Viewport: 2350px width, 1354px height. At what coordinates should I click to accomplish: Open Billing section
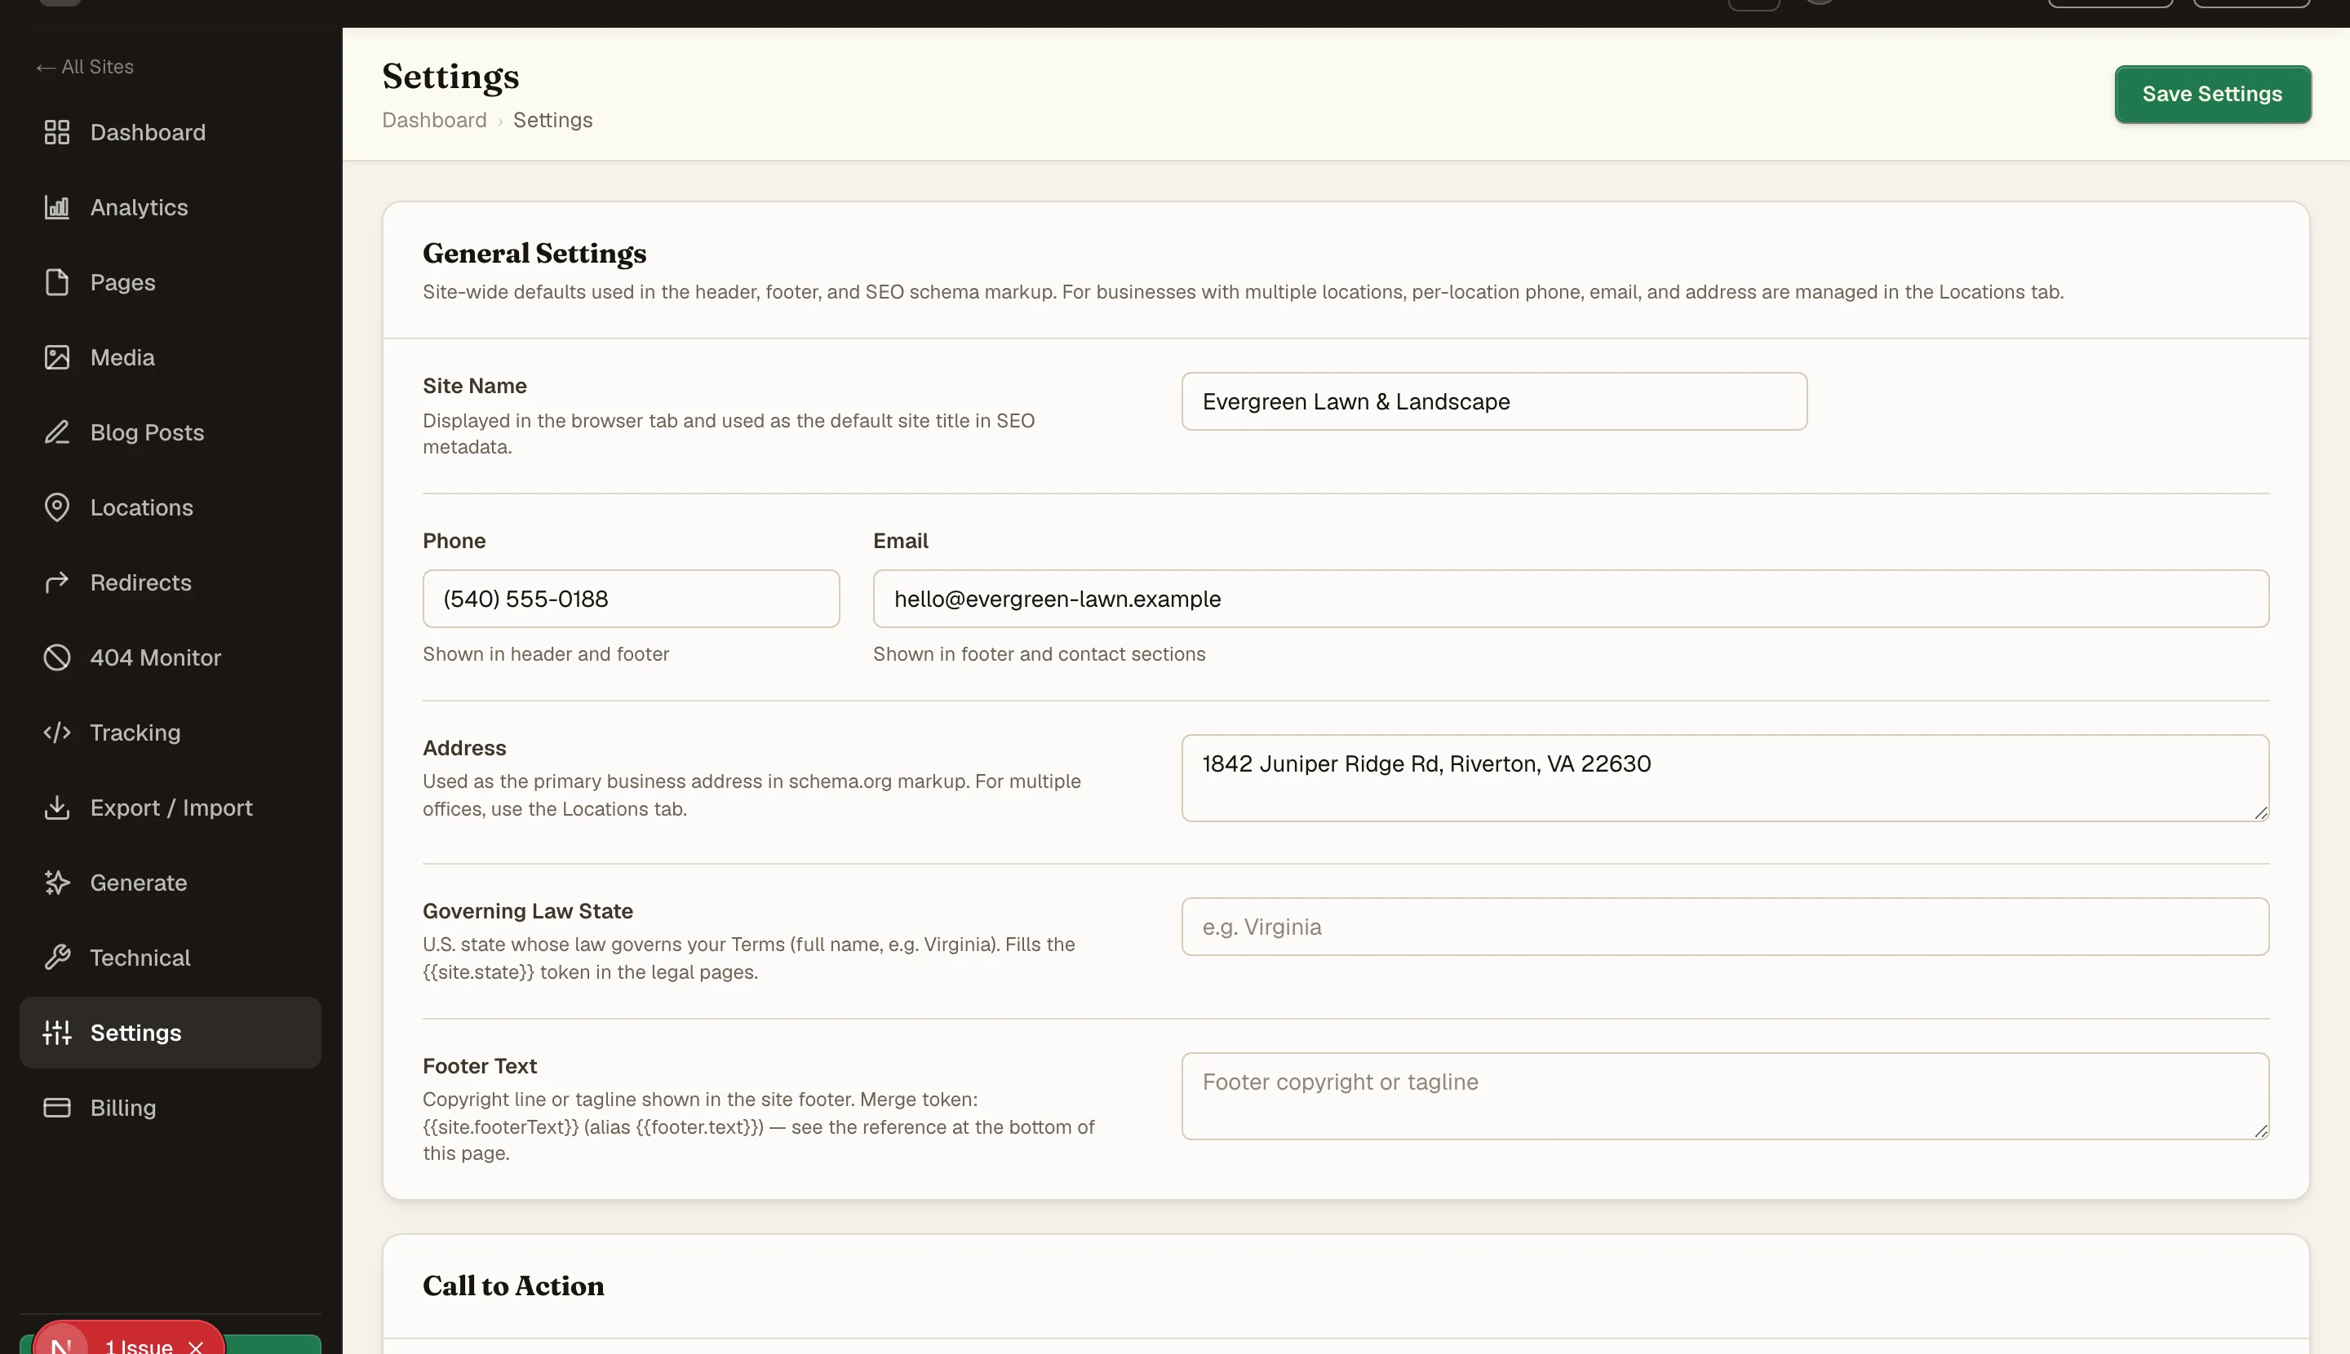click(171, 1108)
